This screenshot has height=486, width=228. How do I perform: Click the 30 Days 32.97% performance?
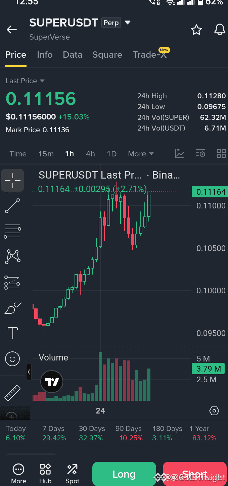pos(92,433)
